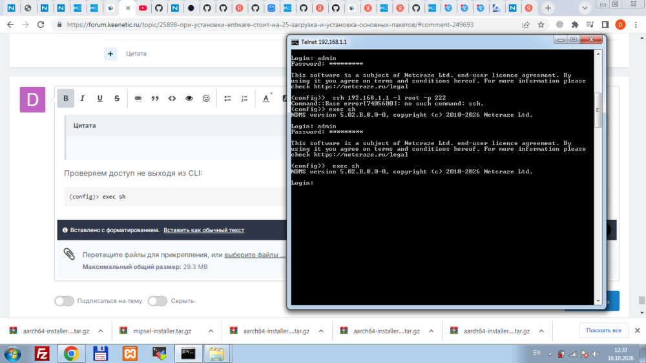Image resolution: width=646 pixels, height=363 pixels.
Task: Close the downloads bar
Action: coord(638,331)
